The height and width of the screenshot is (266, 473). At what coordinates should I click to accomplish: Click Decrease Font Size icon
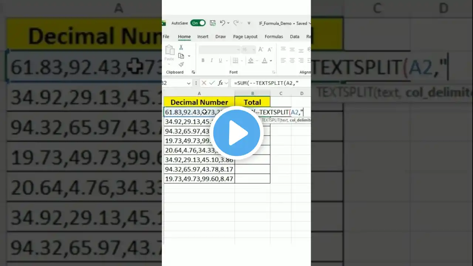click(x=270, y=49)
